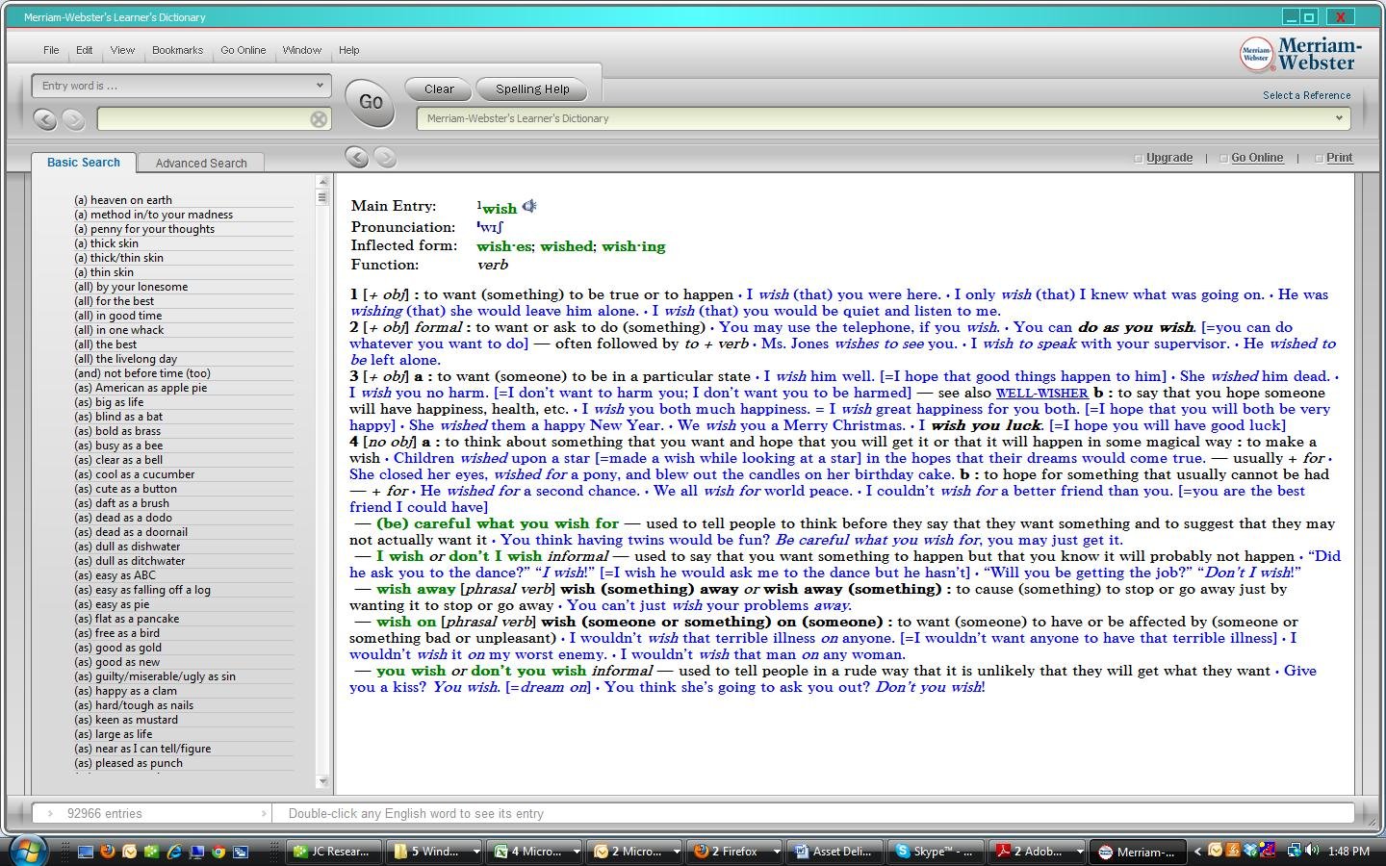This screenshot has height=866, width=1386.
Task: Follow the WELL-WISHER cross-reference link
Action: pos(1041,394)
